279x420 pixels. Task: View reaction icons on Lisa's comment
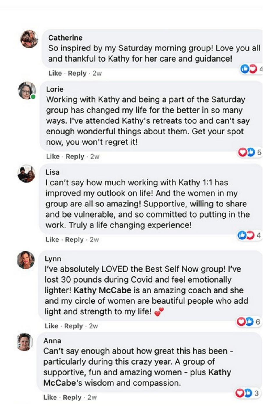click(246, 235)
